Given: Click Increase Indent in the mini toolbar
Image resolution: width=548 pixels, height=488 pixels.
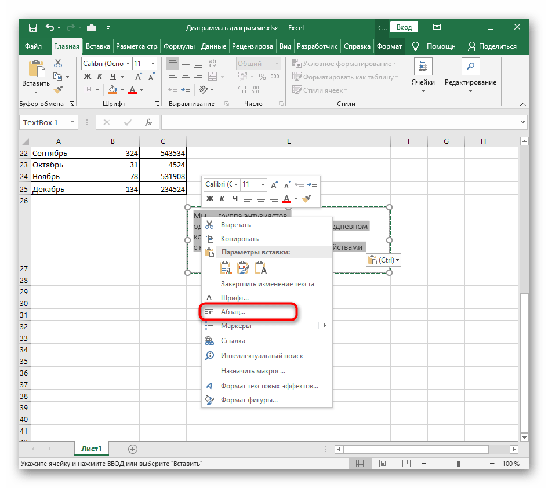Looking at the screenshot, I should point(312,184).
